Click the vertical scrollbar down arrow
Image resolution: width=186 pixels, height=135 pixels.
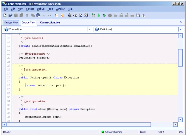(x=180, y=120)
